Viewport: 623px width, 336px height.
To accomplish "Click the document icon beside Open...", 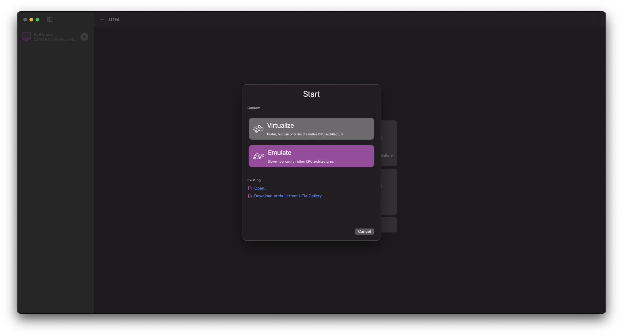I will click(250, 188).
